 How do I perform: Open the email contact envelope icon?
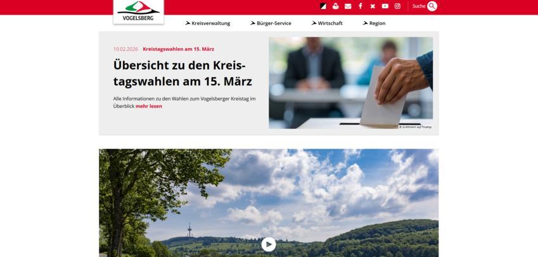click(348, 6)
